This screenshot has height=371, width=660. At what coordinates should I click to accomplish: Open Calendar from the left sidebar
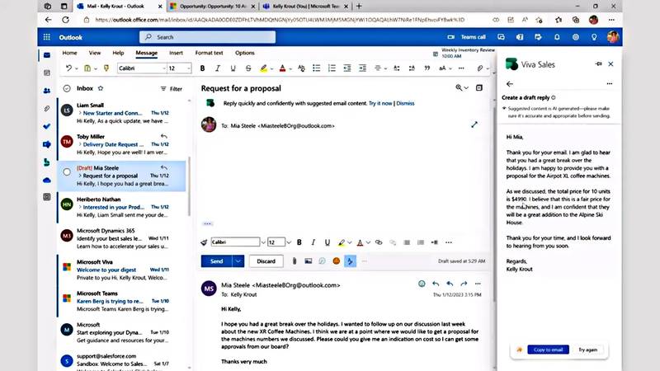pos(47,73)
